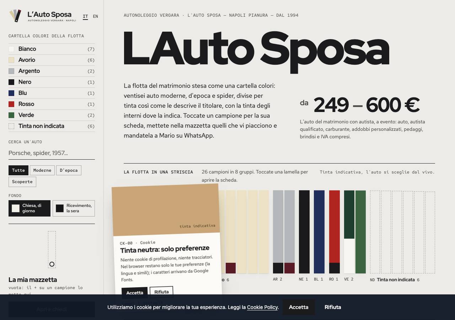Open the dark green swatch with white interior
This screenshot has height=320, width=455.
[349, 232]
